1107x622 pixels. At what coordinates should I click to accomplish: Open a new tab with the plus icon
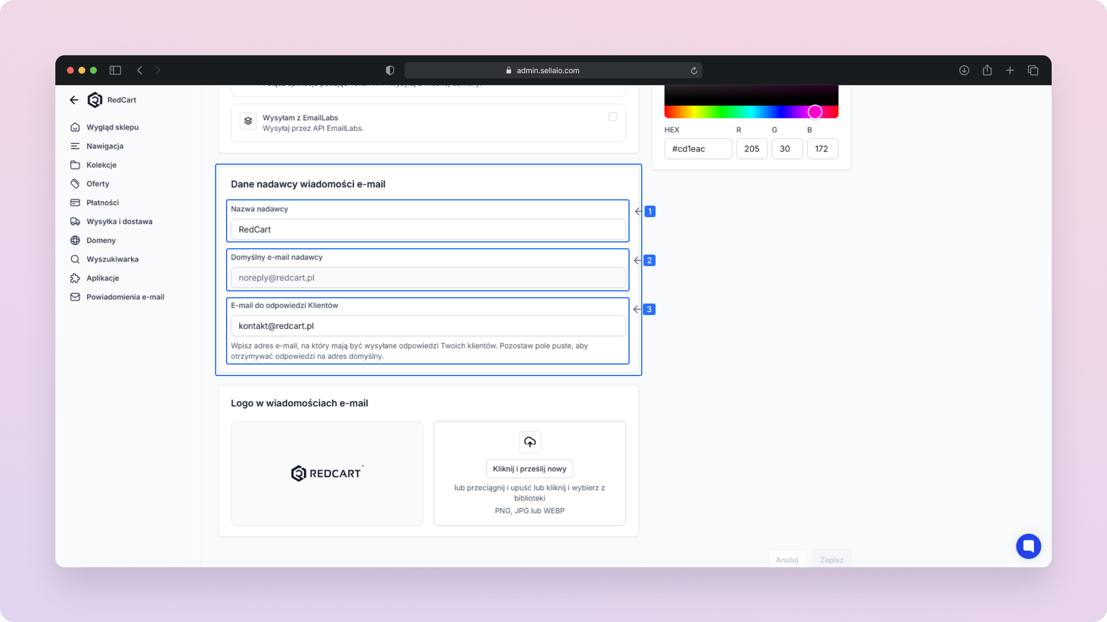coord(1010,70)
